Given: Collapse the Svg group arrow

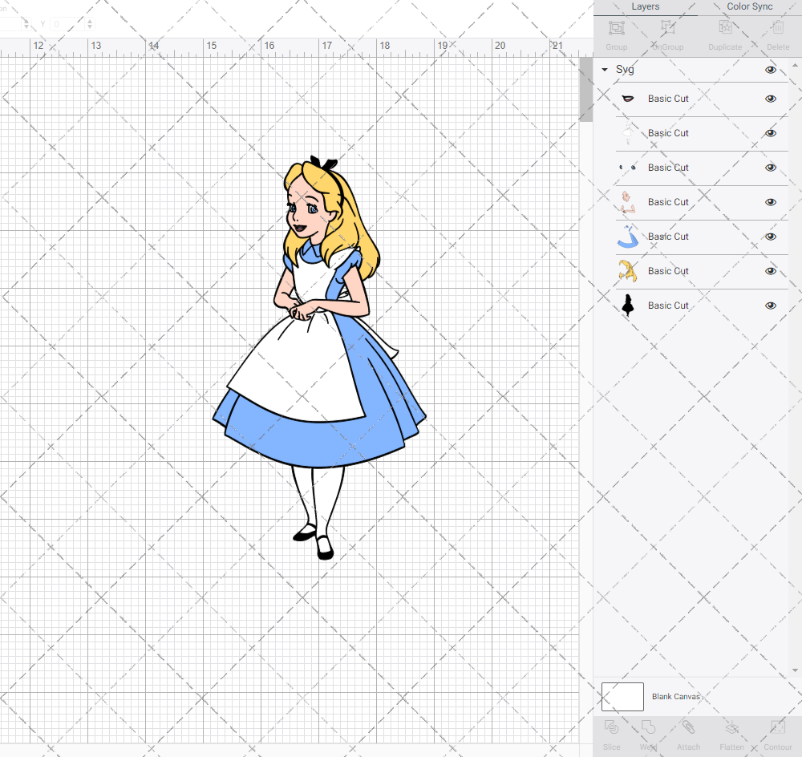Looking at the screenshot, I should (x=605, y=70).
